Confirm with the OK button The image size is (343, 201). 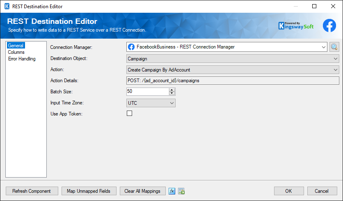pyautogui.click(x=289, y=191)
